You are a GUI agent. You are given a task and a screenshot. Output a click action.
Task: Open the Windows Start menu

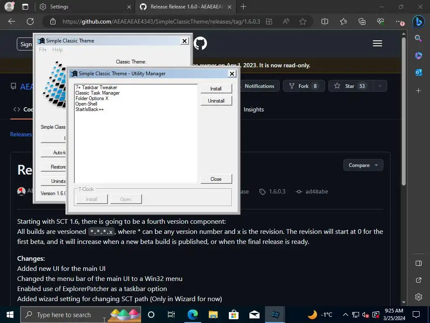(x=10, y=315)
